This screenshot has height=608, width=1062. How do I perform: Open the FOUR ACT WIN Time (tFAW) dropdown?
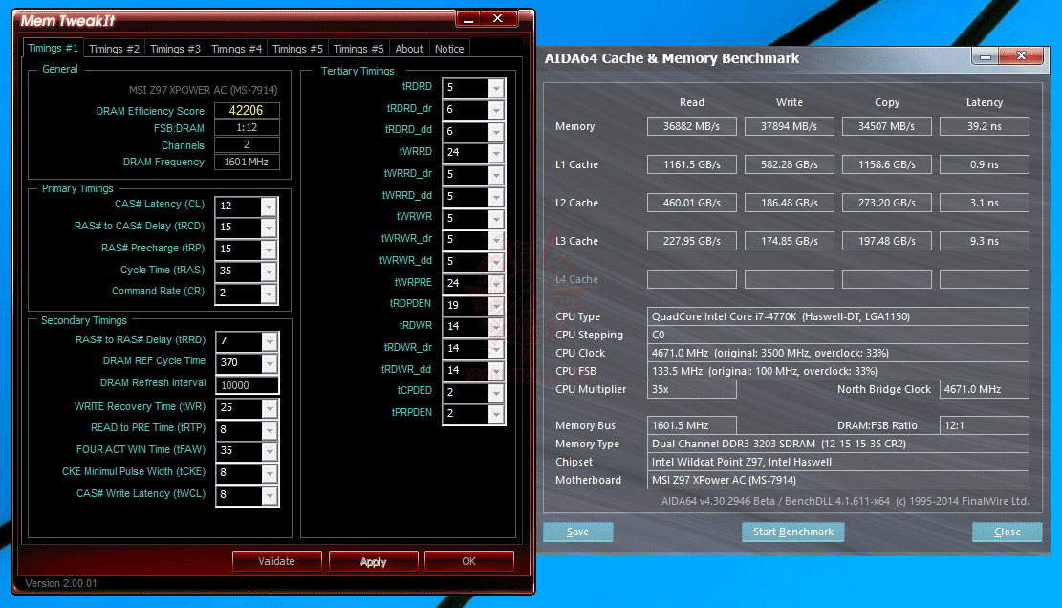coord(270,451)
